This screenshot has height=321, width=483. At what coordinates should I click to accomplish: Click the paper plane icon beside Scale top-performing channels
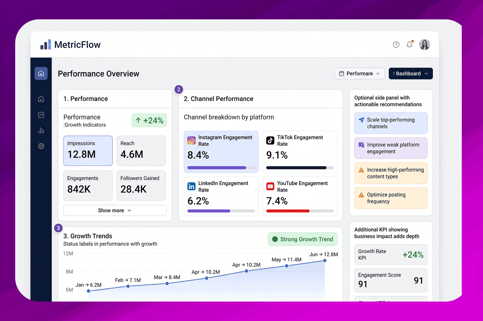click(x=361, y=120)
